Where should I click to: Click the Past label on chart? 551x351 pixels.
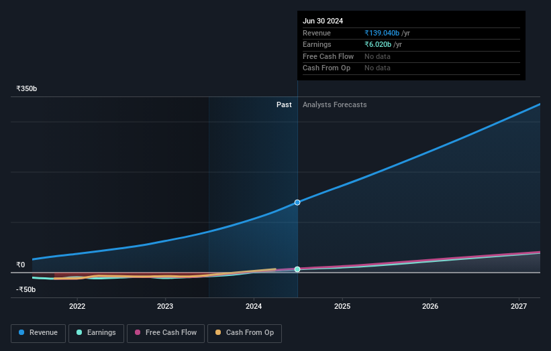(284, 105)
